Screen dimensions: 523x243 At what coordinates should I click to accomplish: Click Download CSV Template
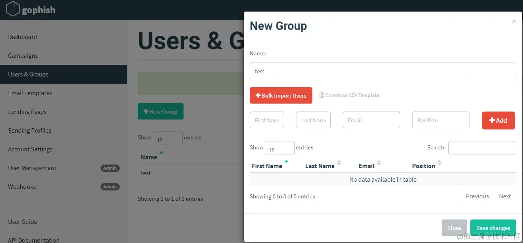point(349,95)
